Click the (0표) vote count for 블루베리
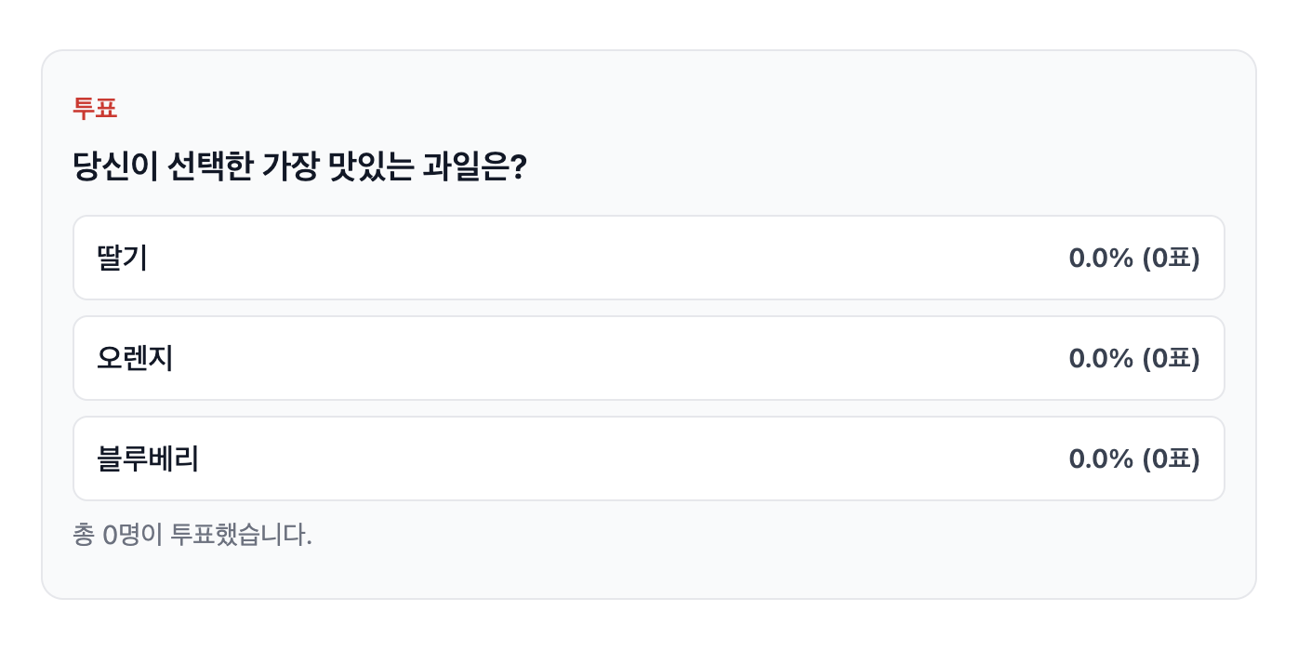Screen dimensions: 1298x651 point(1170,458)
